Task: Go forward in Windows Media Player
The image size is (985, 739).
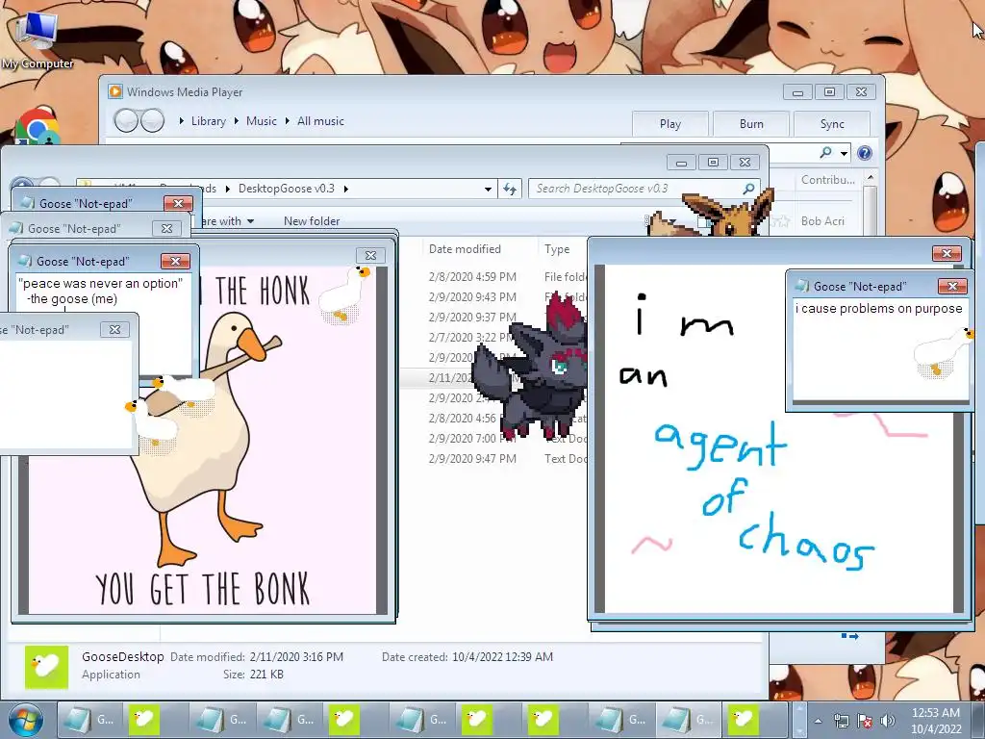Action: [x=152, y=120]
